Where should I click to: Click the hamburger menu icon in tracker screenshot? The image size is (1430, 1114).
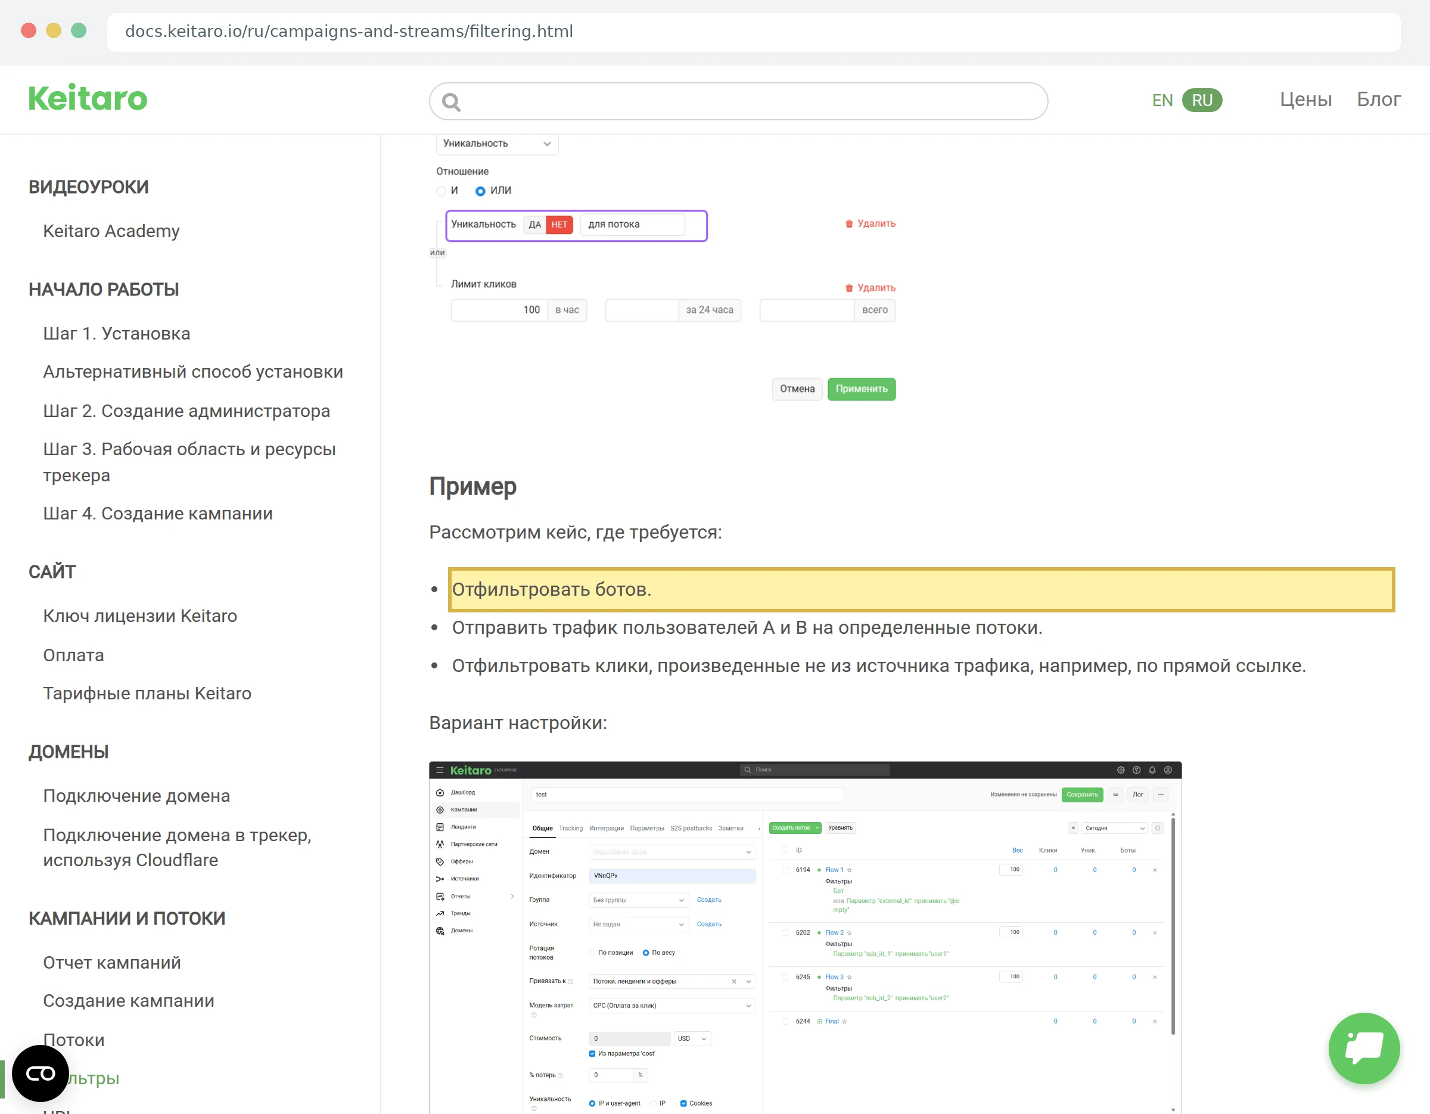[440, 770]
